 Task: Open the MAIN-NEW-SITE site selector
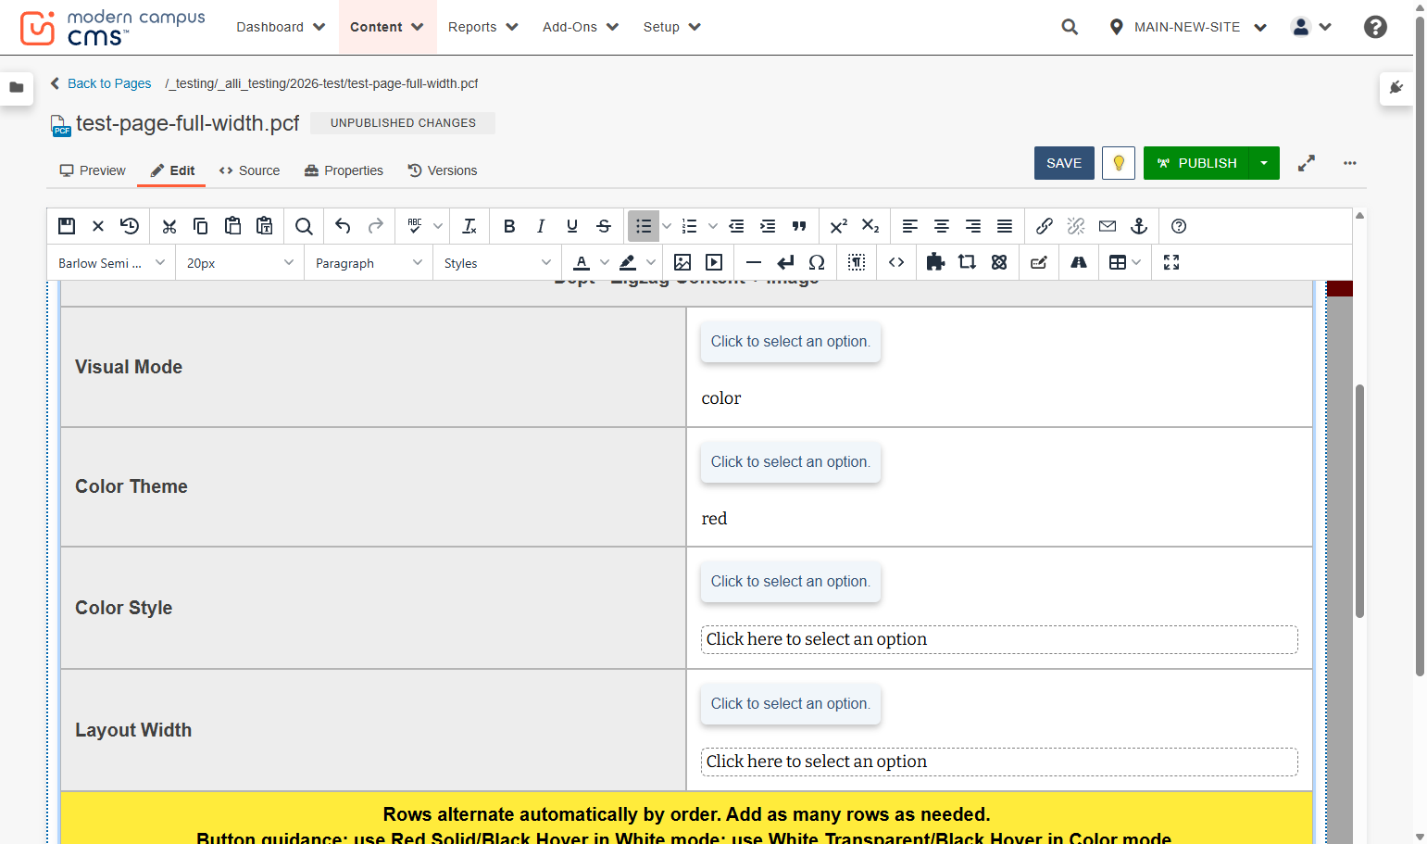point(1188,27)
